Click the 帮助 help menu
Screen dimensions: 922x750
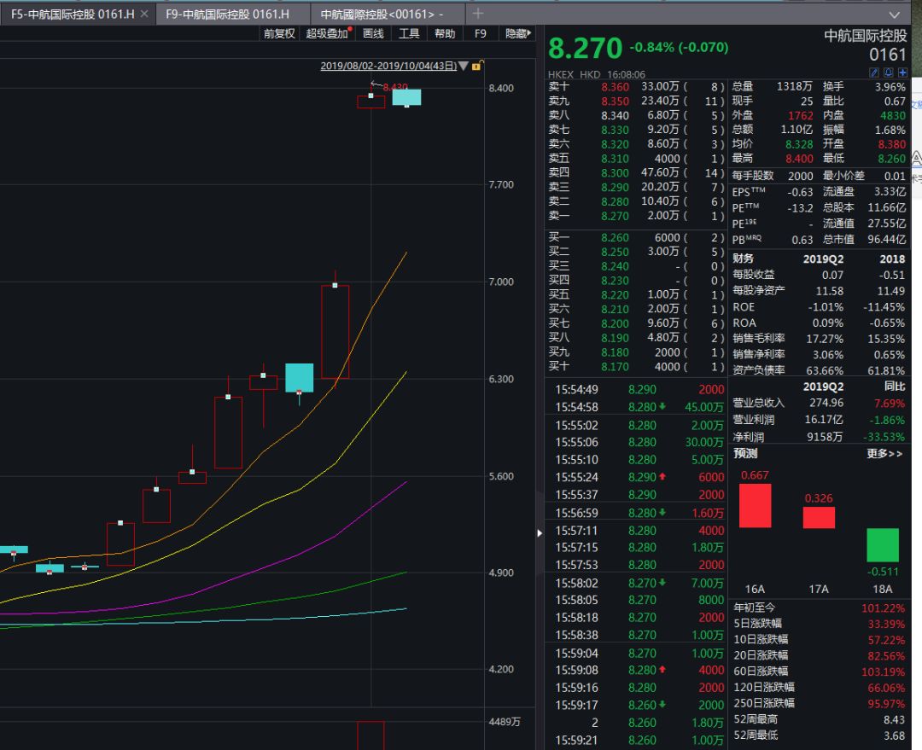click(x=445, y=33)
